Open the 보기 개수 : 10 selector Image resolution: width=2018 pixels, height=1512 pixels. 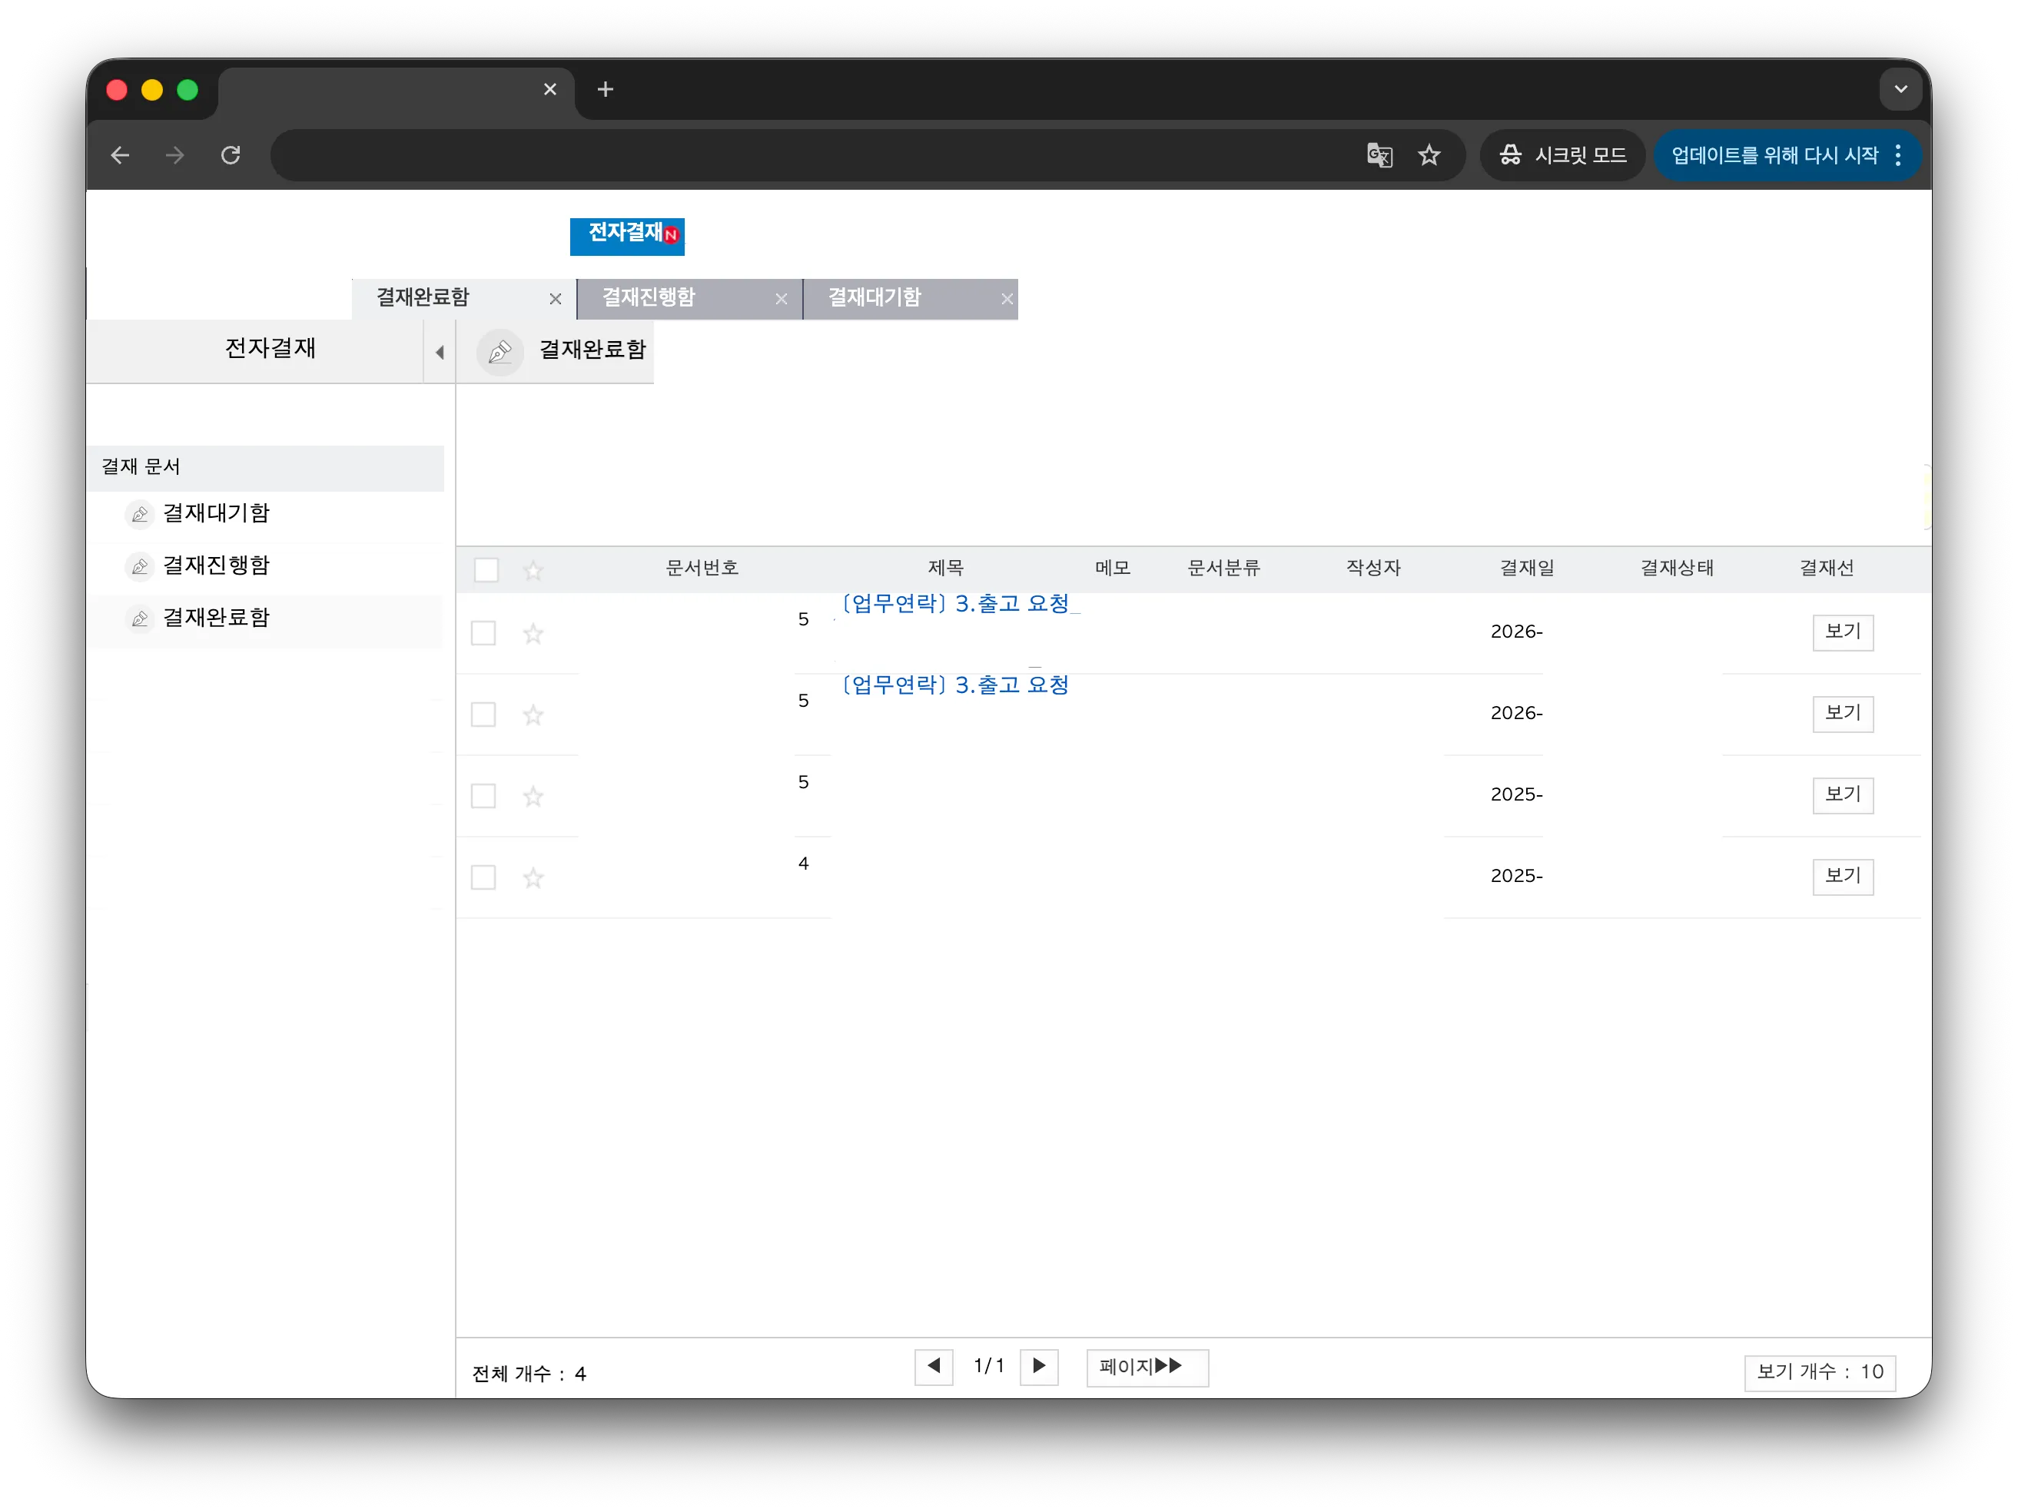click(1820, 1372)
